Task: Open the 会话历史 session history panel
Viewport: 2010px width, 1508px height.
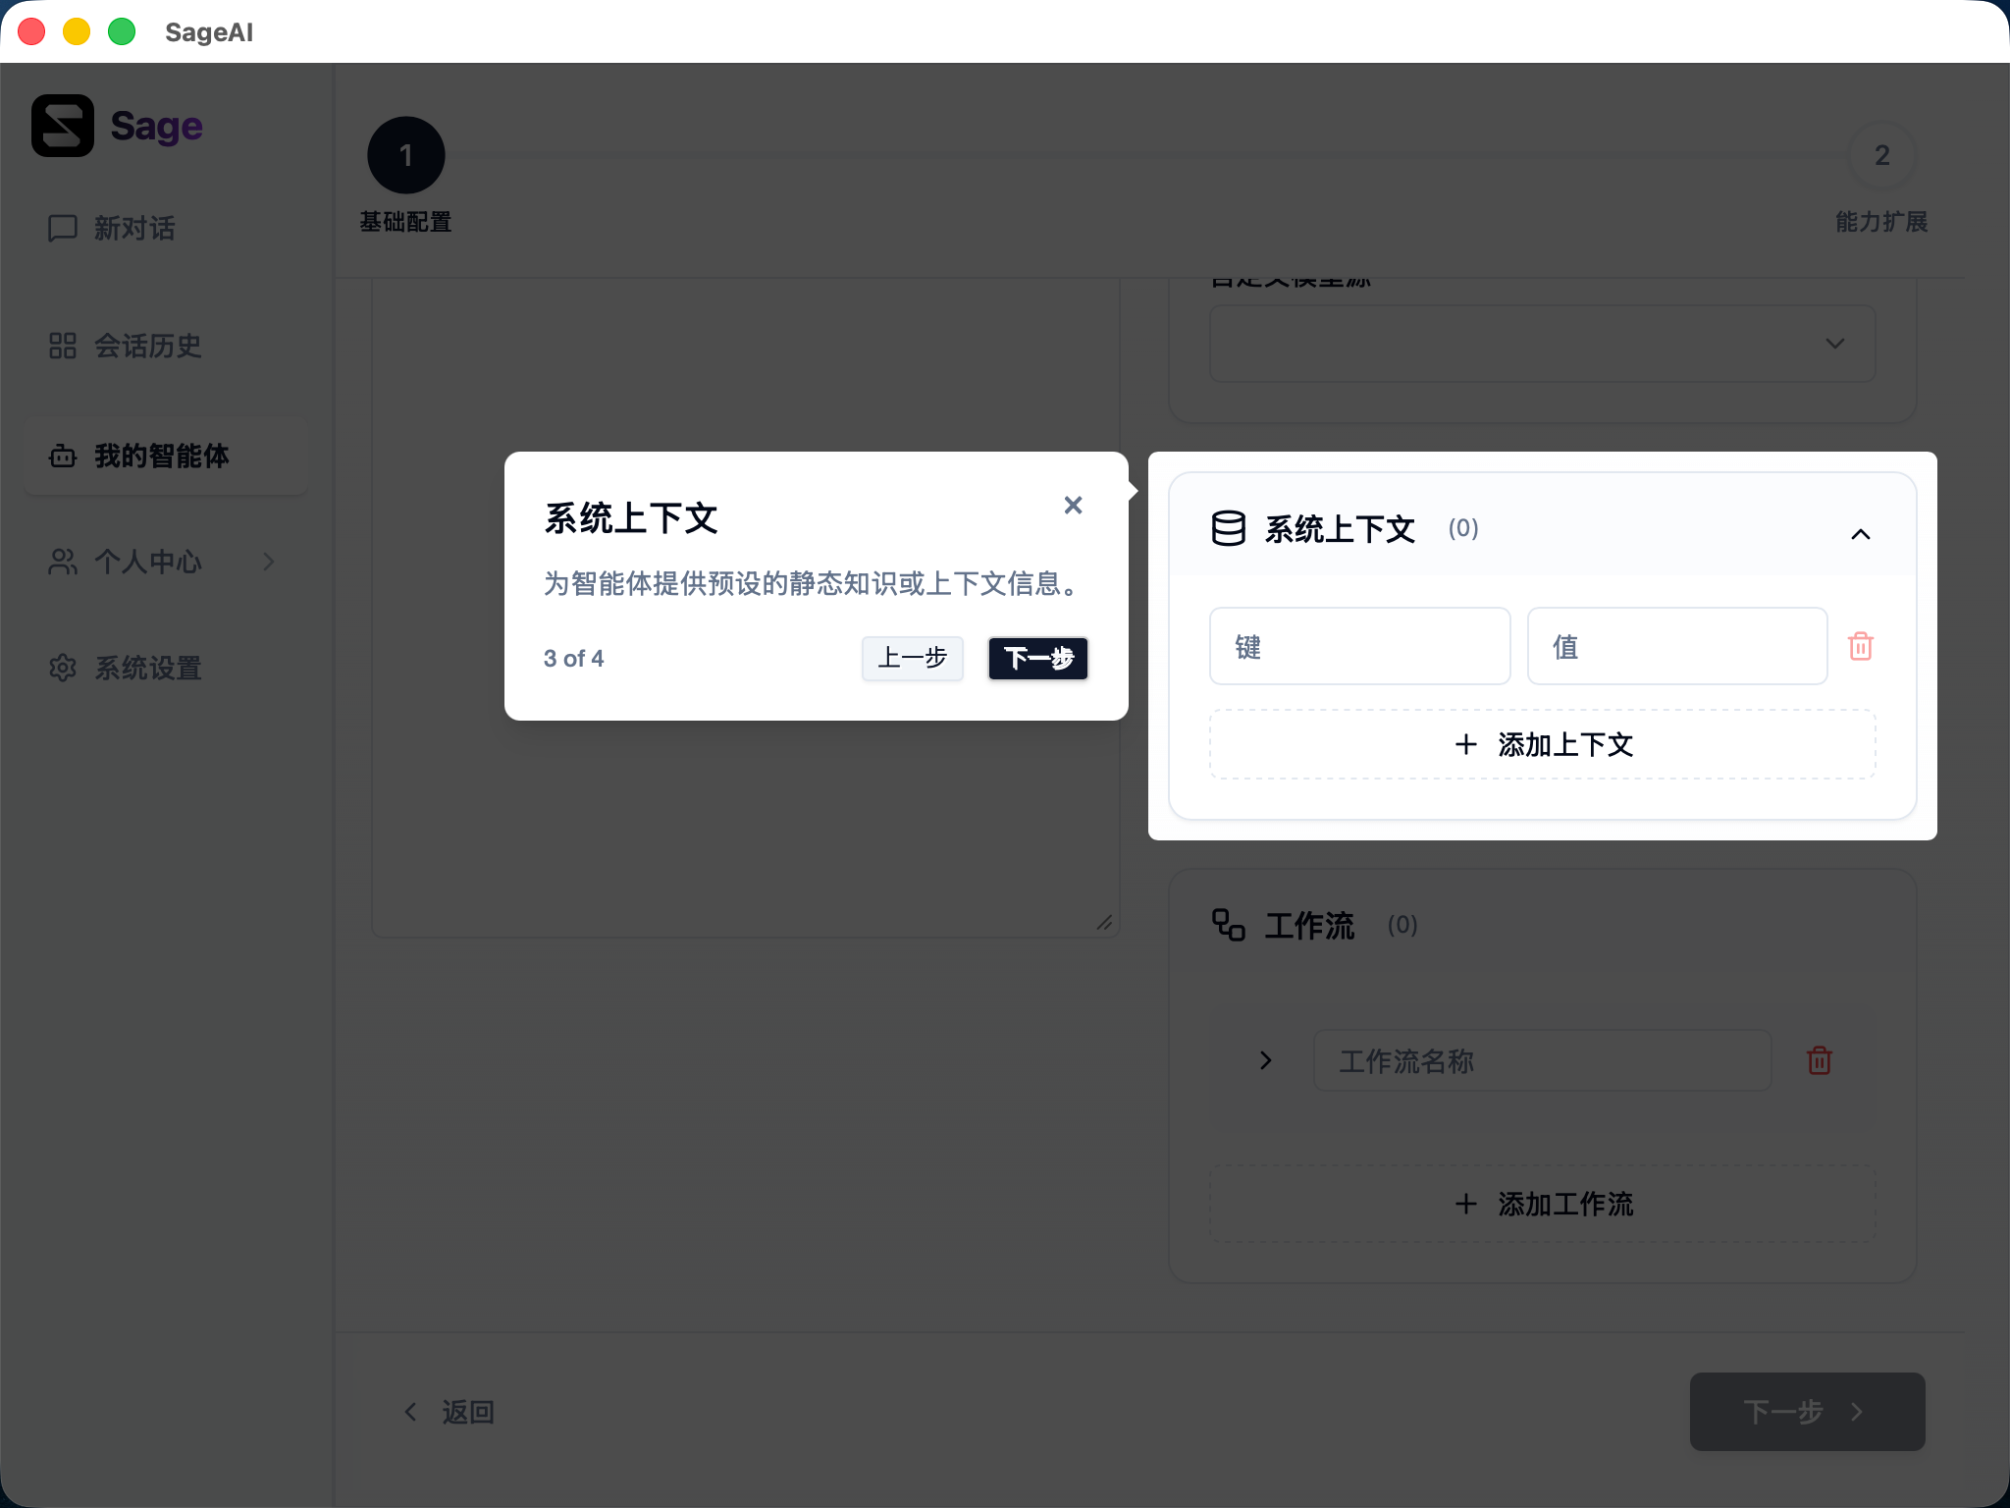Action: [x=147, y=346]
